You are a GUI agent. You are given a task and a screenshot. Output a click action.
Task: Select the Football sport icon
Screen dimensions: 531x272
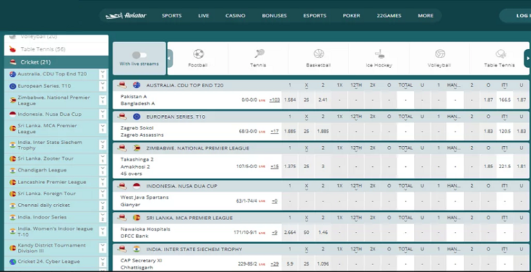(198, 53)
